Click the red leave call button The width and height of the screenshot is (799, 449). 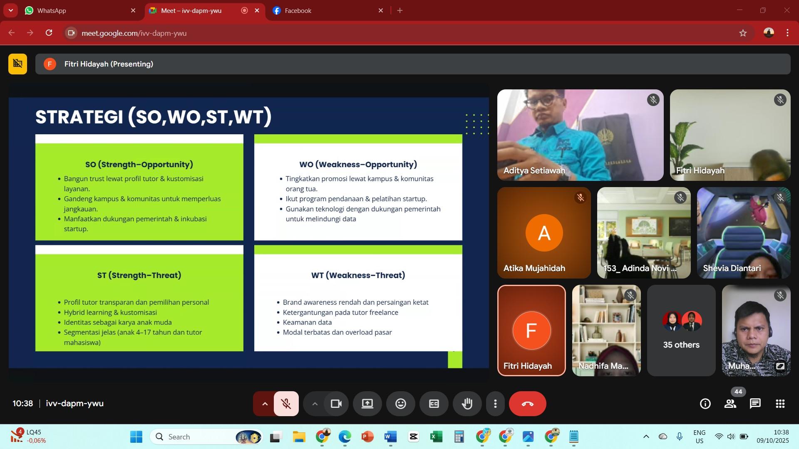tap(527, 404)
